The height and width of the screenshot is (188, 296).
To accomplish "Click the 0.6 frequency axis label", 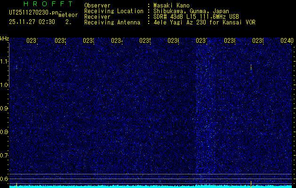I will pos(4,179).
